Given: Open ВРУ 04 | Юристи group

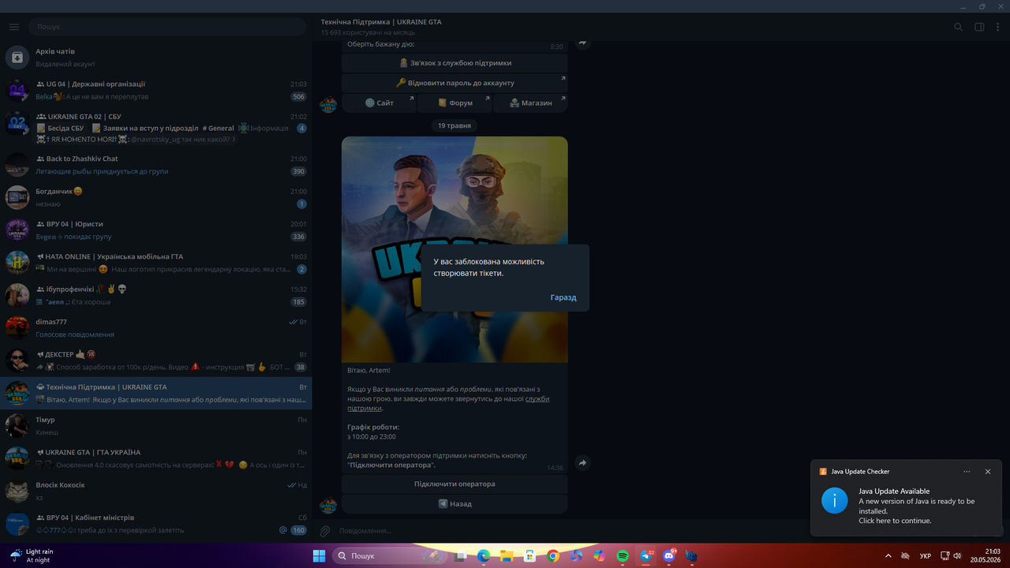Looking at the screenshot, I should 156,230.
